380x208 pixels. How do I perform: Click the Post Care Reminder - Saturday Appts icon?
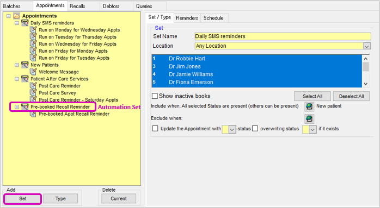click(33, 99)
